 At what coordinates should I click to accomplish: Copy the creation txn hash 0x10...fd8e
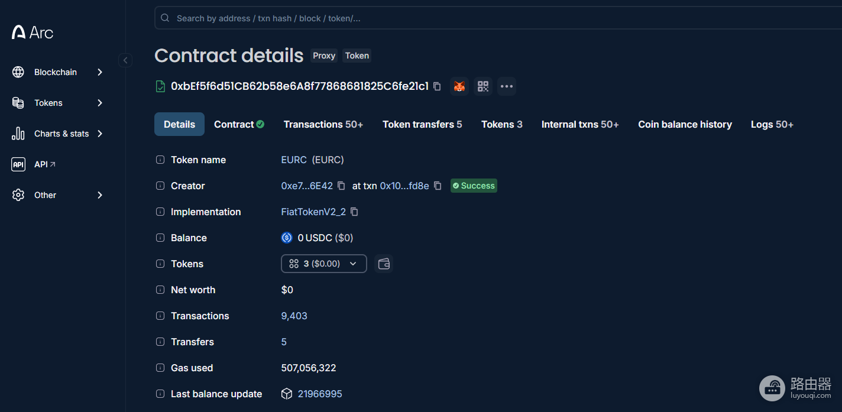coord(438,186)
